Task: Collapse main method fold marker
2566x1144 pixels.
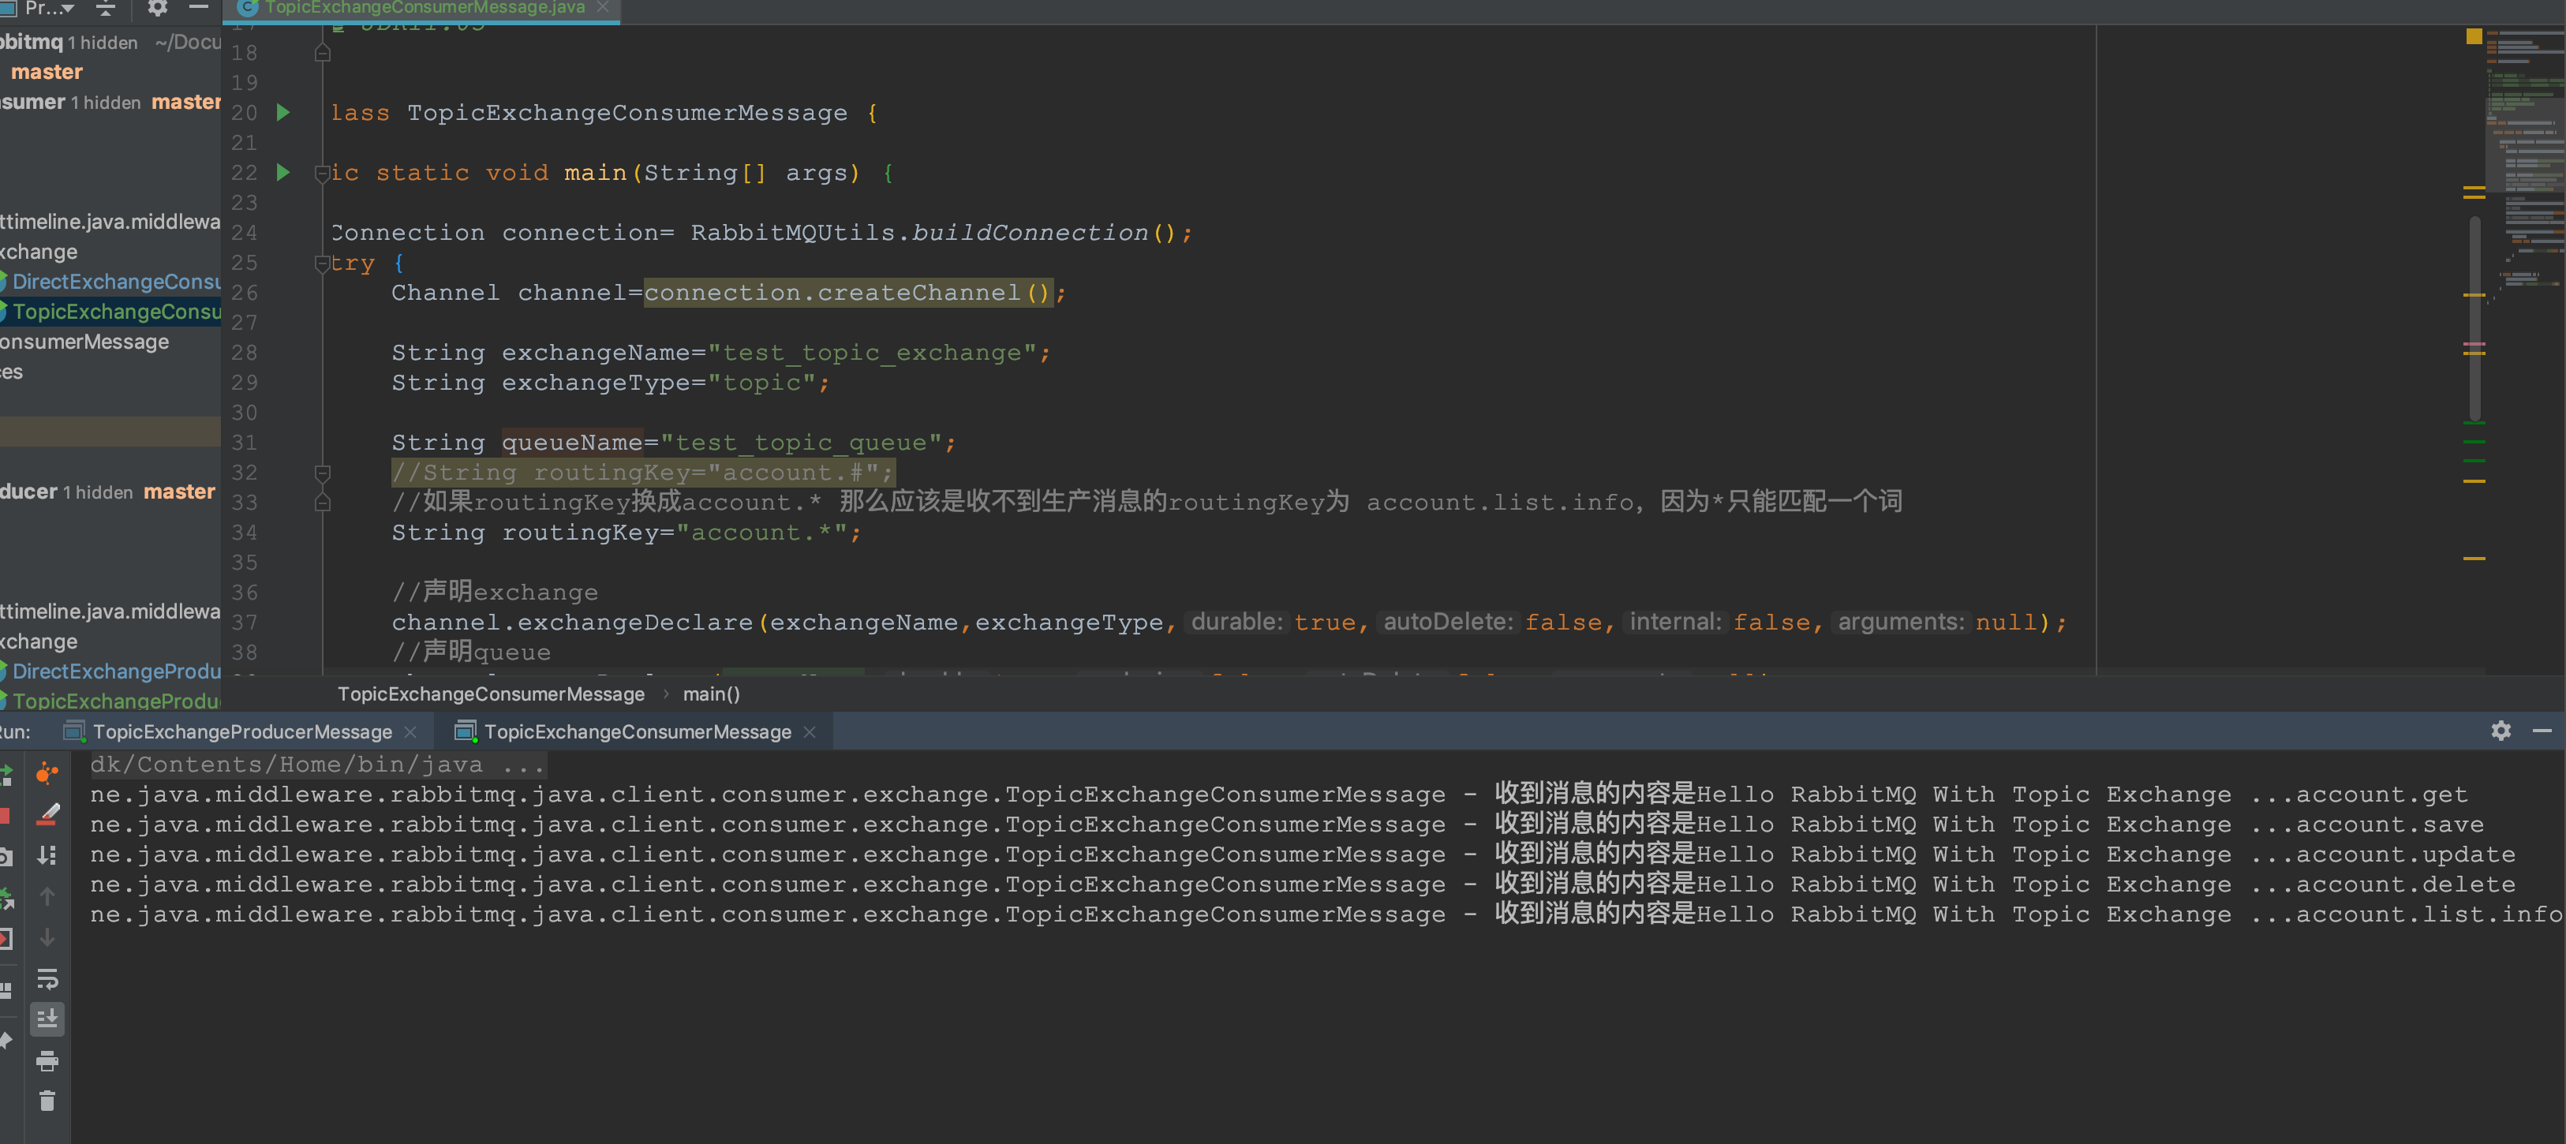Action: (x=322, y=174)
